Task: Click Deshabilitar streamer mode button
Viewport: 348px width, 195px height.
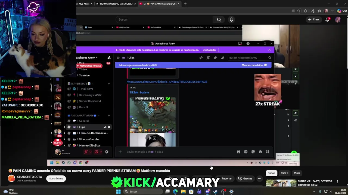Action: [209, 50]
